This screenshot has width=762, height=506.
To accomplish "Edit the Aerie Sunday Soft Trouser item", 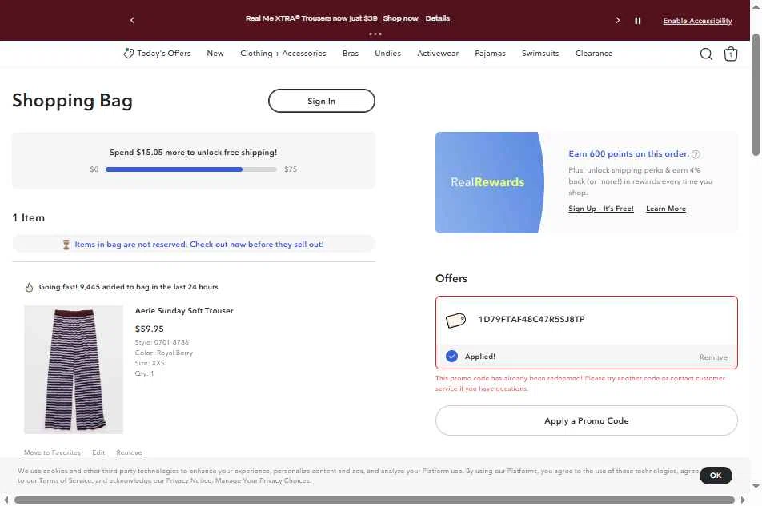I will pyautogui.click(x=98, y=452).
